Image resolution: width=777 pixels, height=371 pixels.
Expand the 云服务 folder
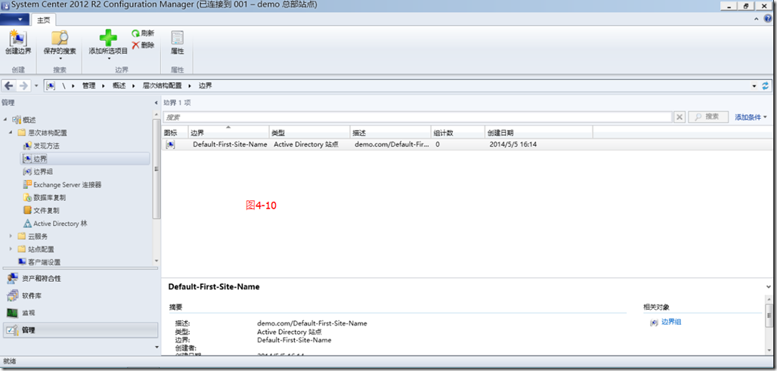pyautogui.click(x=11, y=237)
